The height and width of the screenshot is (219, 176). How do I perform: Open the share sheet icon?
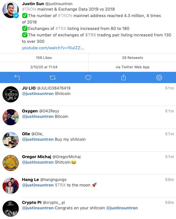123,78
